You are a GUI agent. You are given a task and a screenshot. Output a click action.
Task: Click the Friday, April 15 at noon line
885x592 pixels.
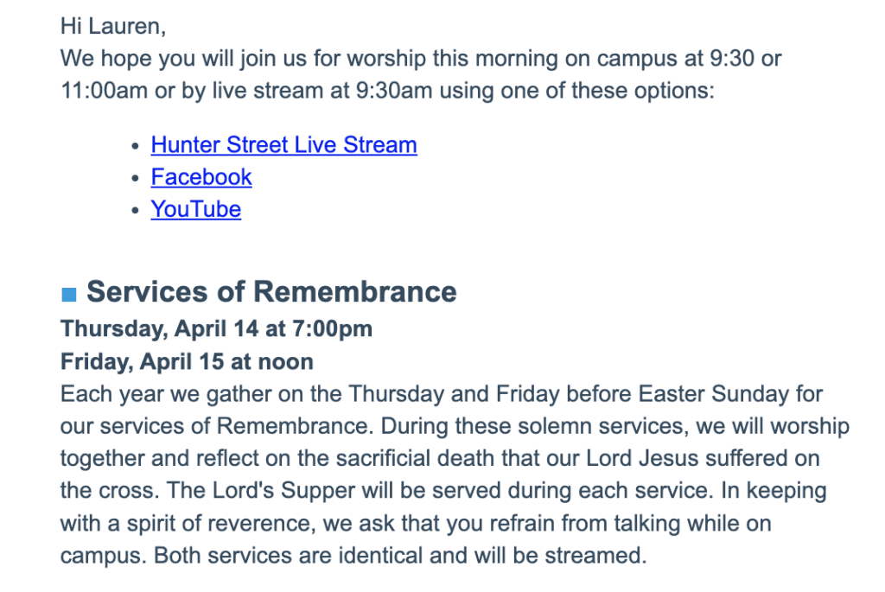pyautogui.click(x=187, y=362)
